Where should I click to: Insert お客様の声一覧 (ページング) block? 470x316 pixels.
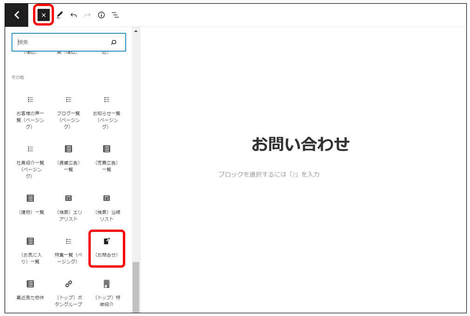30,112
